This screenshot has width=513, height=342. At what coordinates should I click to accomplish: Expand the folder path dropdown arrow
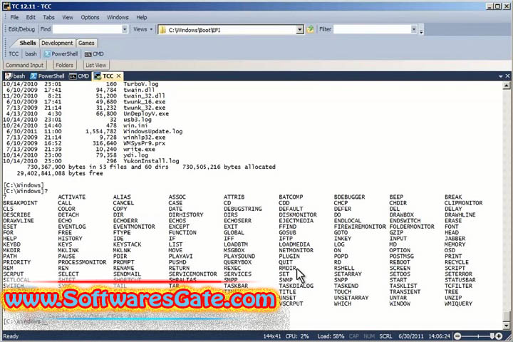[300, 30]
